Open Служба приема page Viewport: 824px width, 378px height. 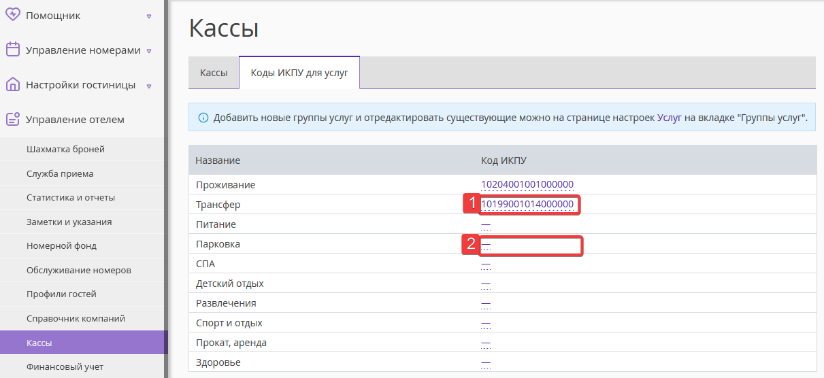(x=82, y=173)
